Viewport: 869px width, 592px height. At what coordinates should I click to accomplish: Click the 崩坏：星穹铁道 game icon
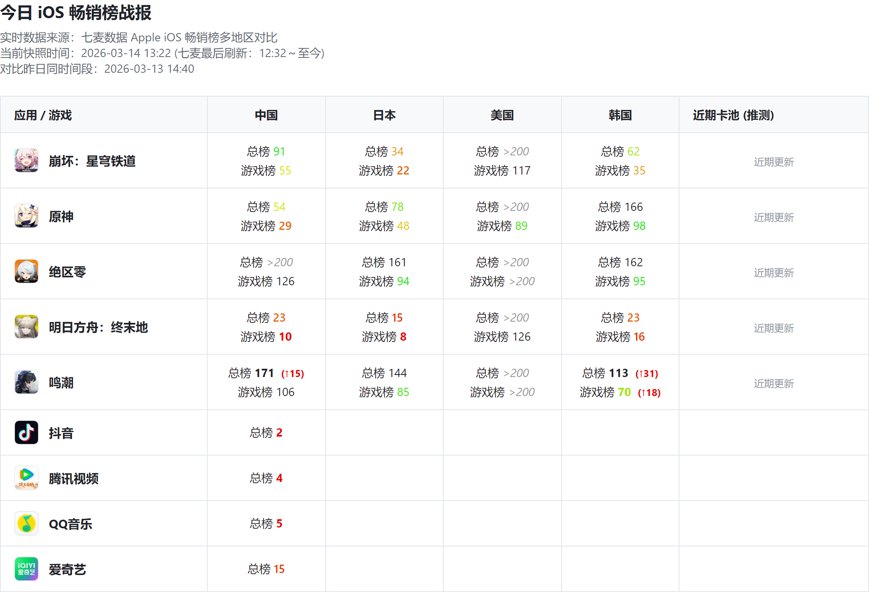click(x=26, y=160)
